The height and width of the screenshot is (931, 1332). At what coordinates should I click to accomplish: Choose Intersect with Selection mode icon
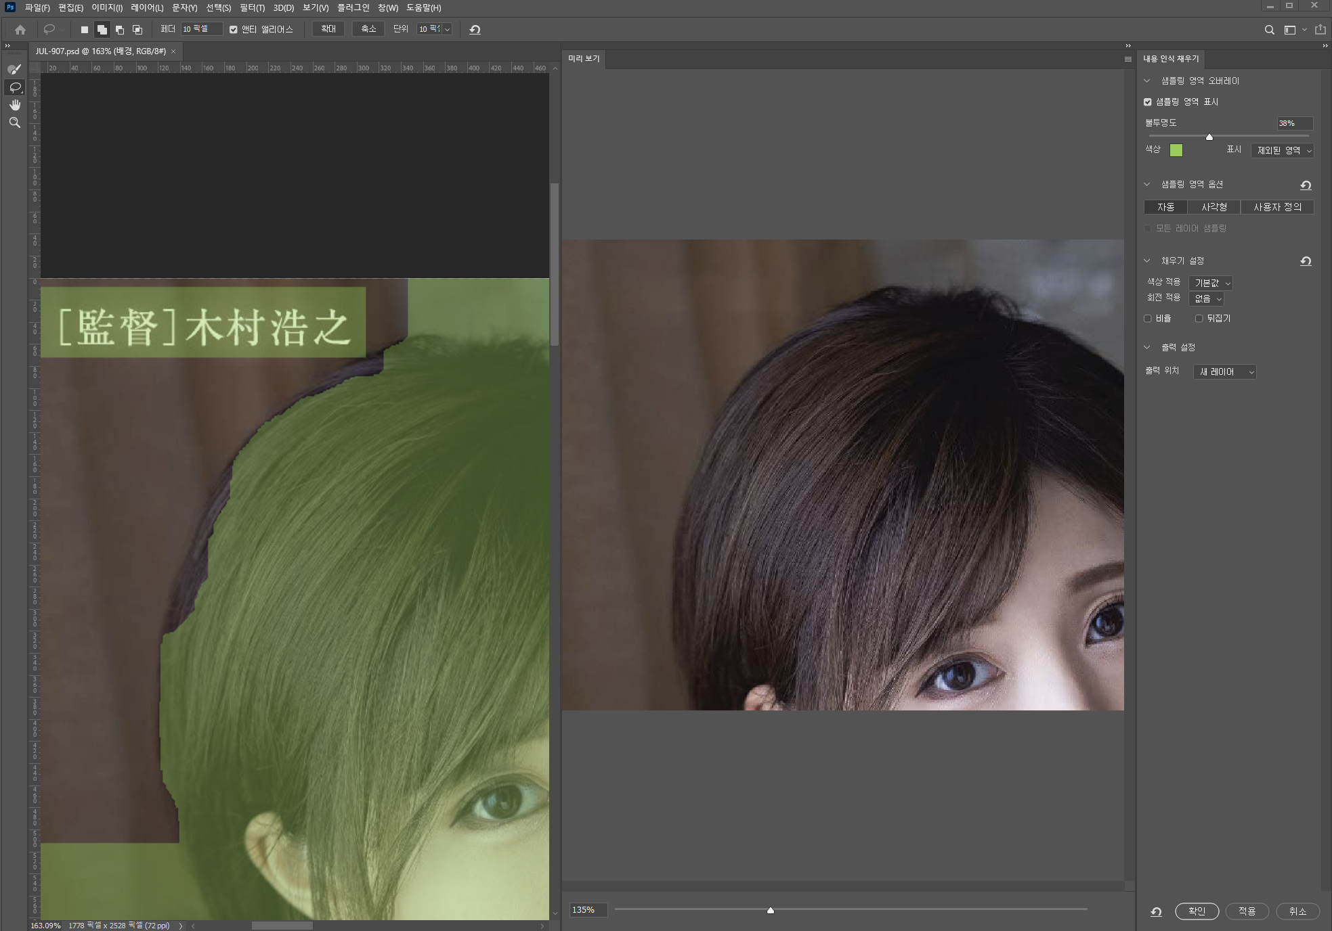click(x=137, y=30)
